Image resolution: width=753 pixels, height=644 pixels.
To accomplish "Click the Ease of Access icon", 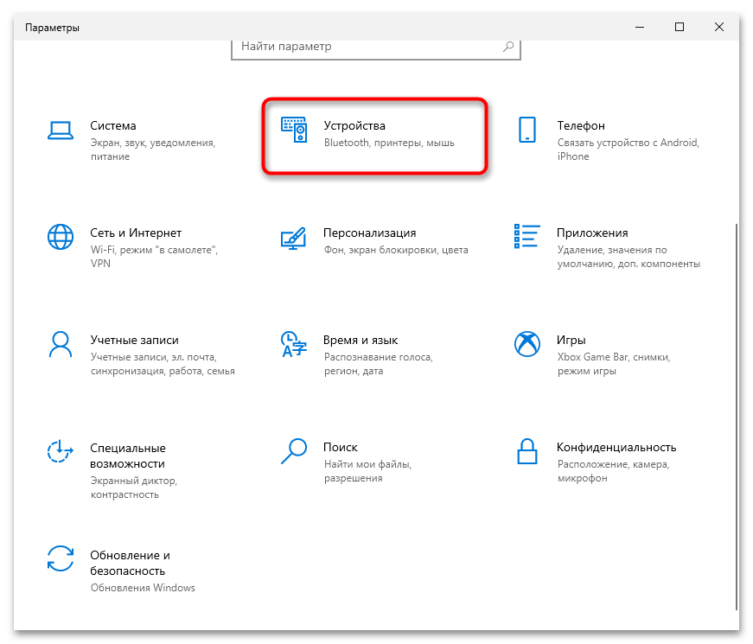I will (60, 451).
